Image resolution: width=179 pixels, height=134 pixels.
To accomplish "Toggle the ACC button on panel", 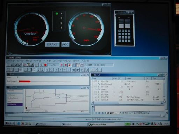I will (x=65, y=45).
